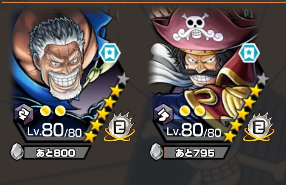The width and height of the screenshot is (286, 185).
Task: Tap the purple fist class icon on the left card
Action: 23,114
